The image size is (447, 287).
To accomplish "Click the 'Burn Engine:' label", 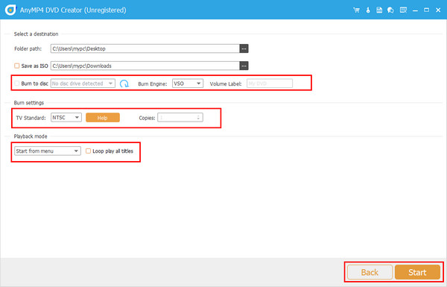I will coord(153,84).
